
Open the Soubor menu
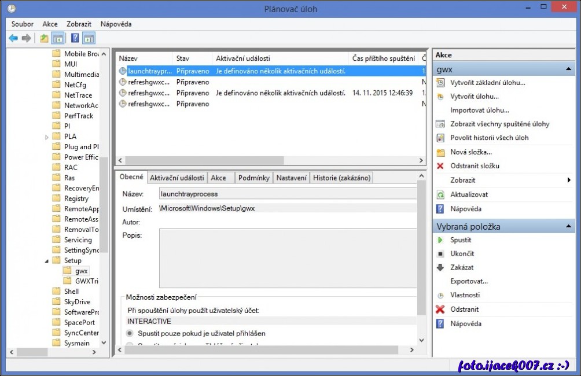[23, 24]
